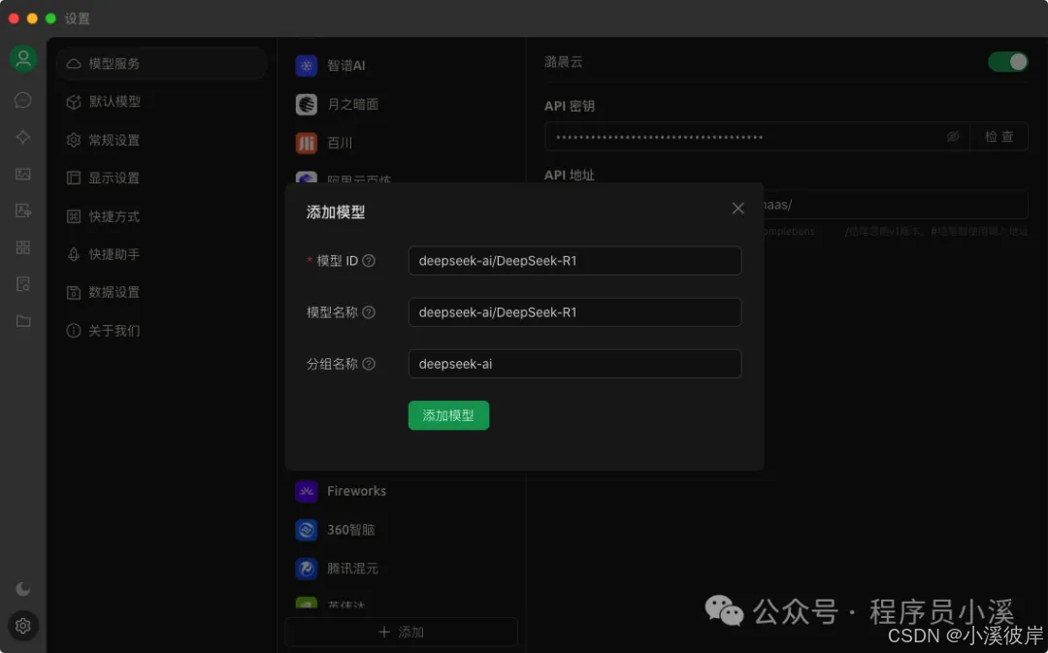Open the chat assistant sidebar icon

pyautogui.click(x=22, y=100)
